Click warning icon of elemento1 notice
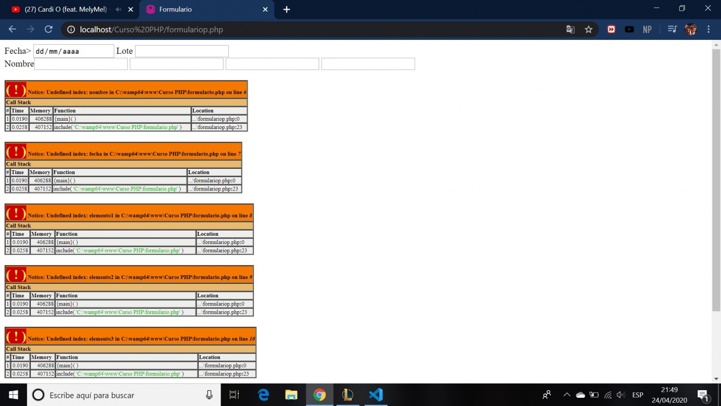 [16, 213]
